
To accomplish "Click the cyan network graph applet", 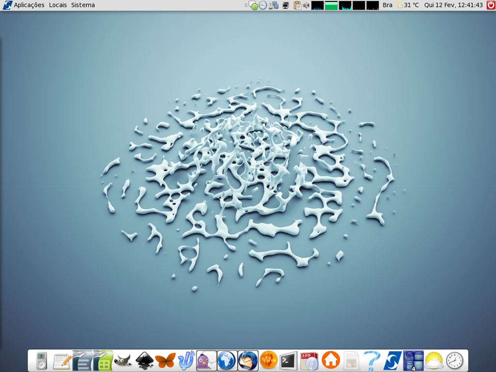I will (x=345, y=5).
